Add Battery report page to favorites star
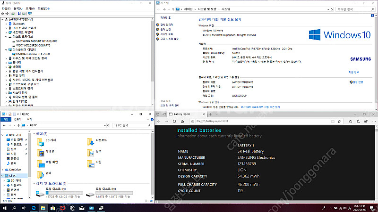 [339, 122]
